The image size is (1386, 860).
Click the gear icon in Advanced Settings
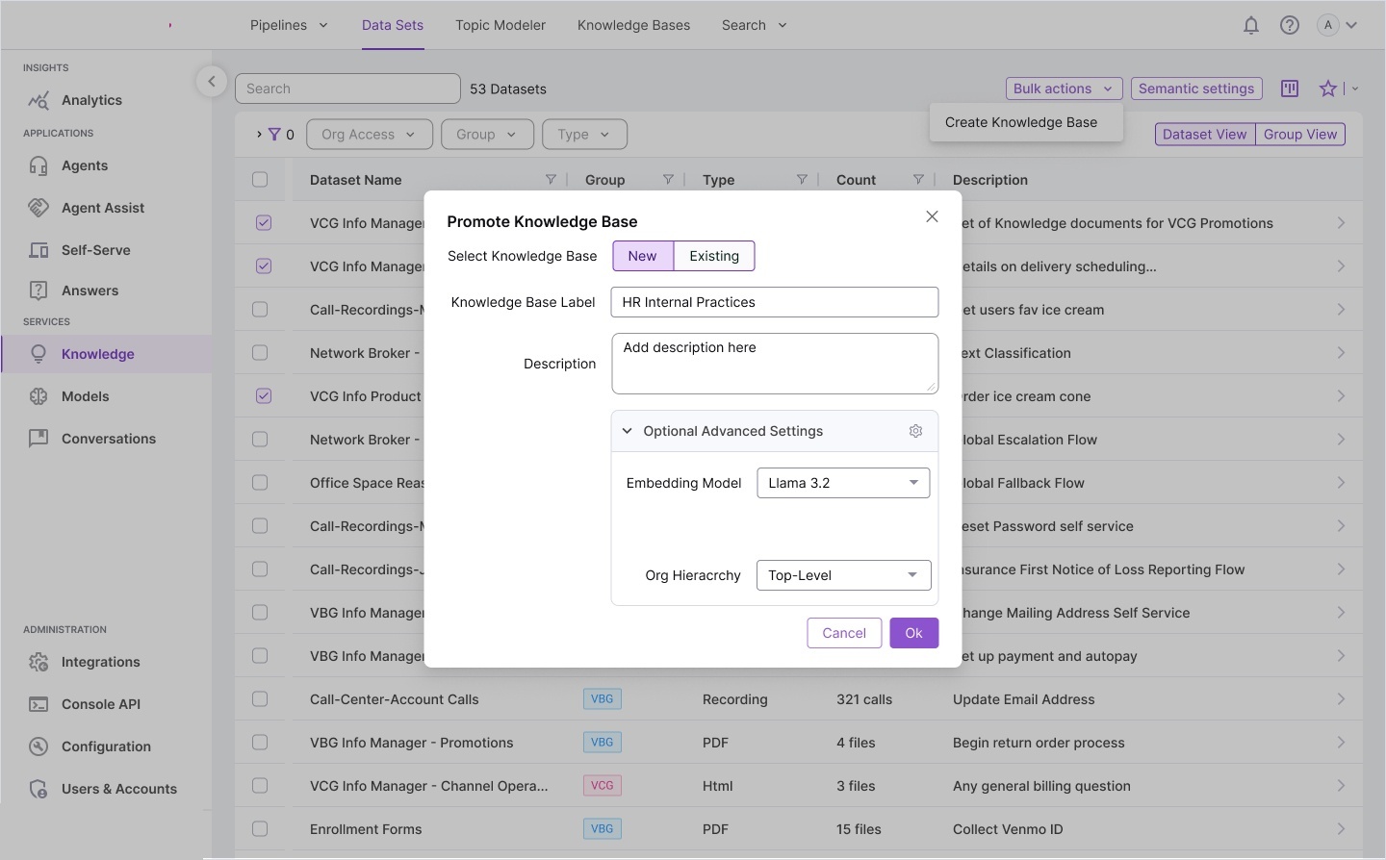pos(915,431)
